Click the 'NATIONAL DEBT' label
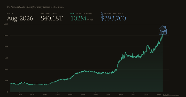 pos(49,13)
